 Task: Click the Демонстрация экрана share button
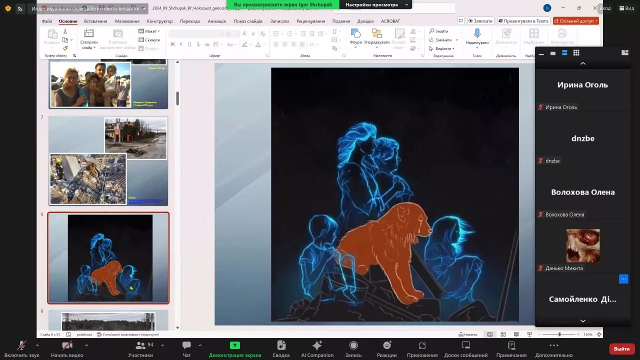tap(235, 349)
